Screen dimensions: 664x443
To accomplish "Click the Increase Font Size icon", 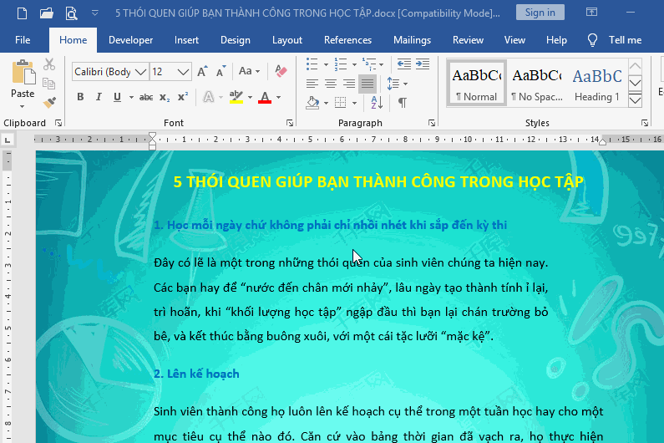I will pyautogui.click(x=202, y=71).
